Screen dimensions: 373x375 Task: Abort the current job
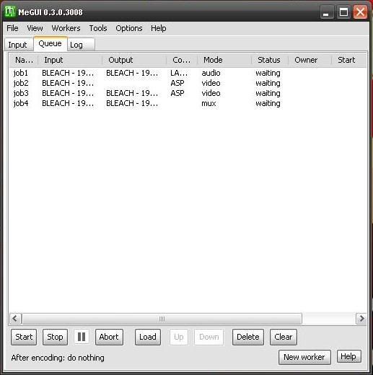point(109,337)
